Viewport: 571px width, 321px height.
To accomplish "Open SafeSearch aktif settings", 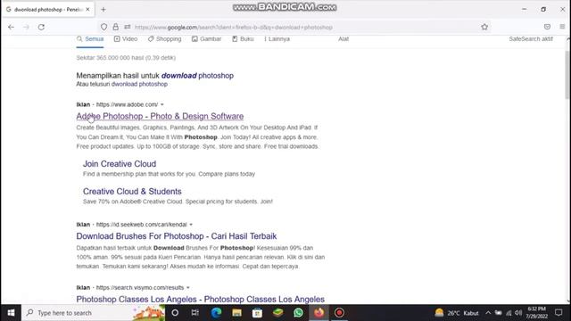I will pos(531,39).
